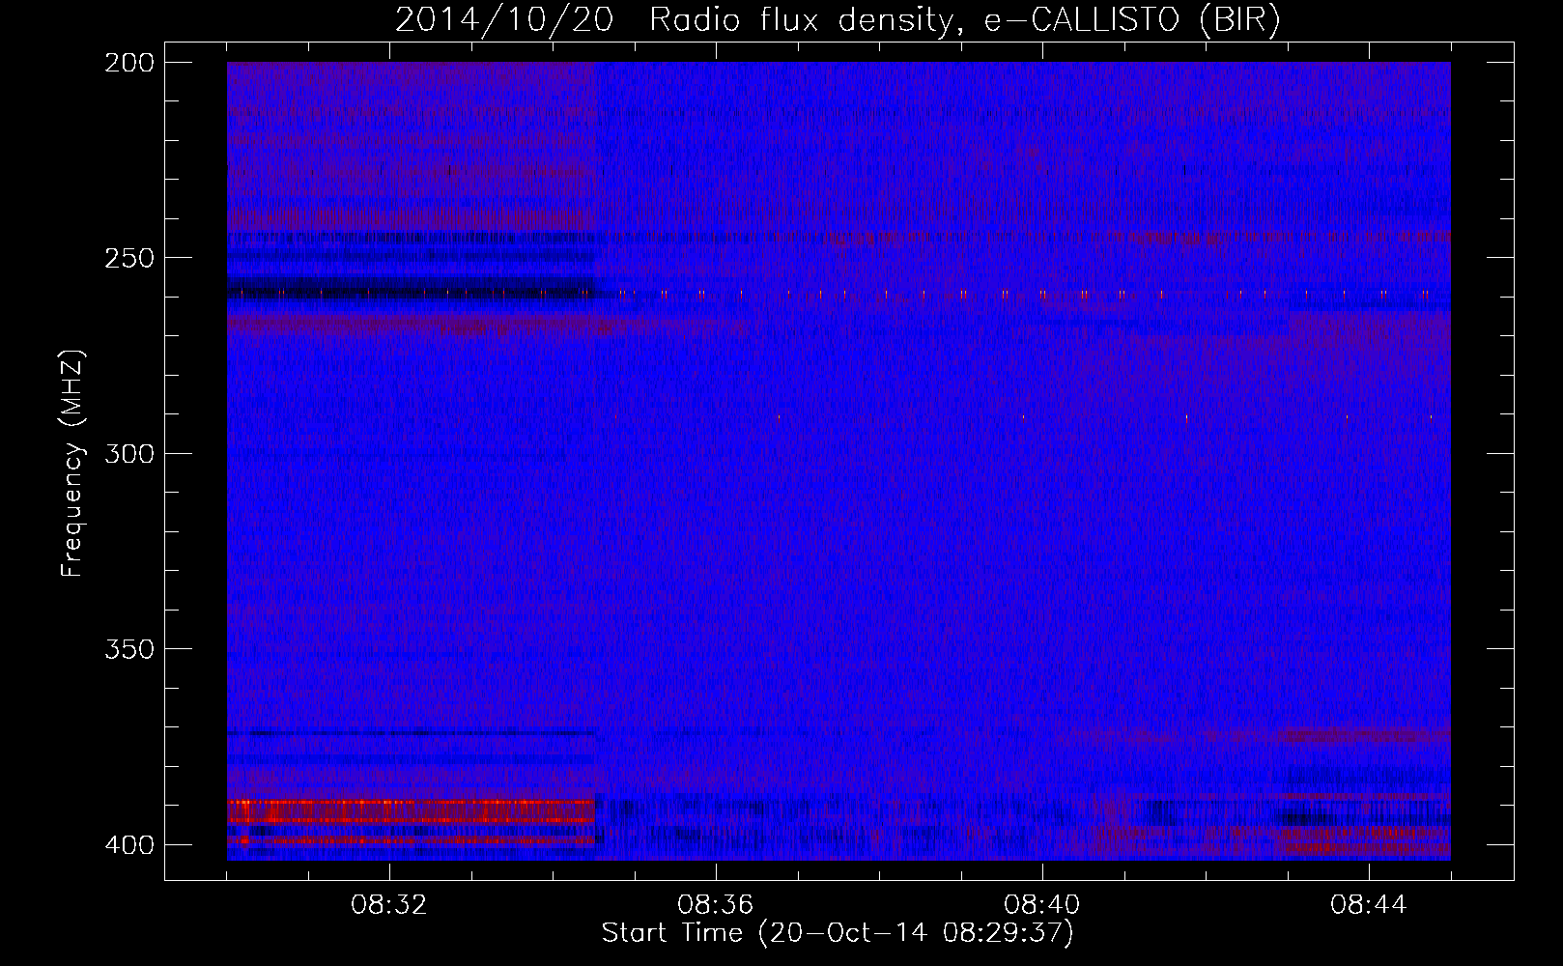Viewport: 1563px width, 966px height.
Task: Click the bright red emission band near 390 MHz
Action: [x=412, y=811]
